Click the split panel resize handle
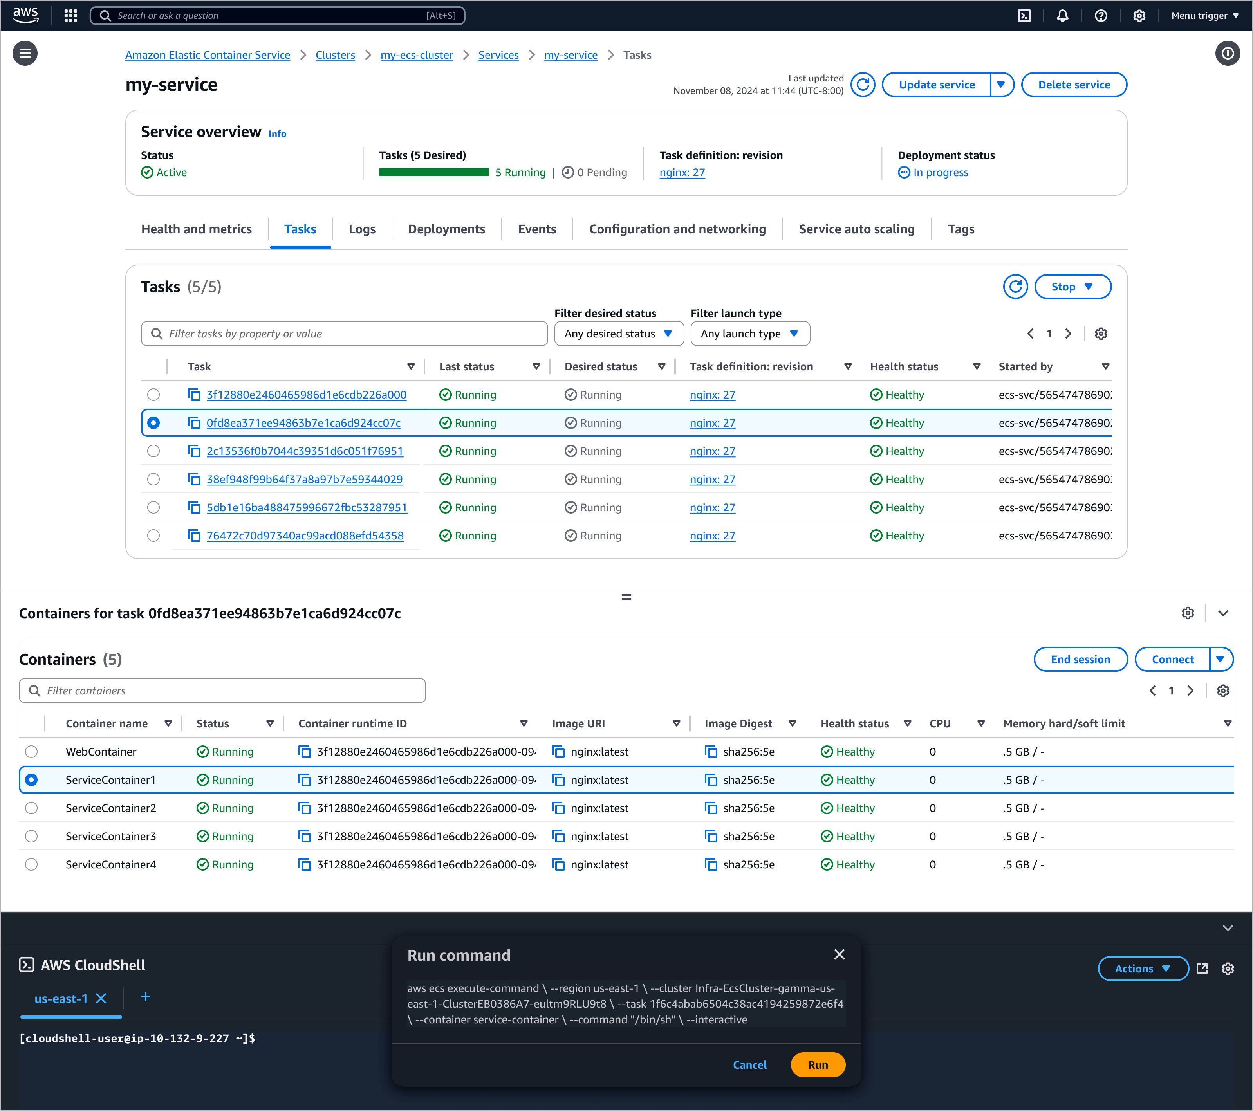1253x1111 pixels. 626,597
